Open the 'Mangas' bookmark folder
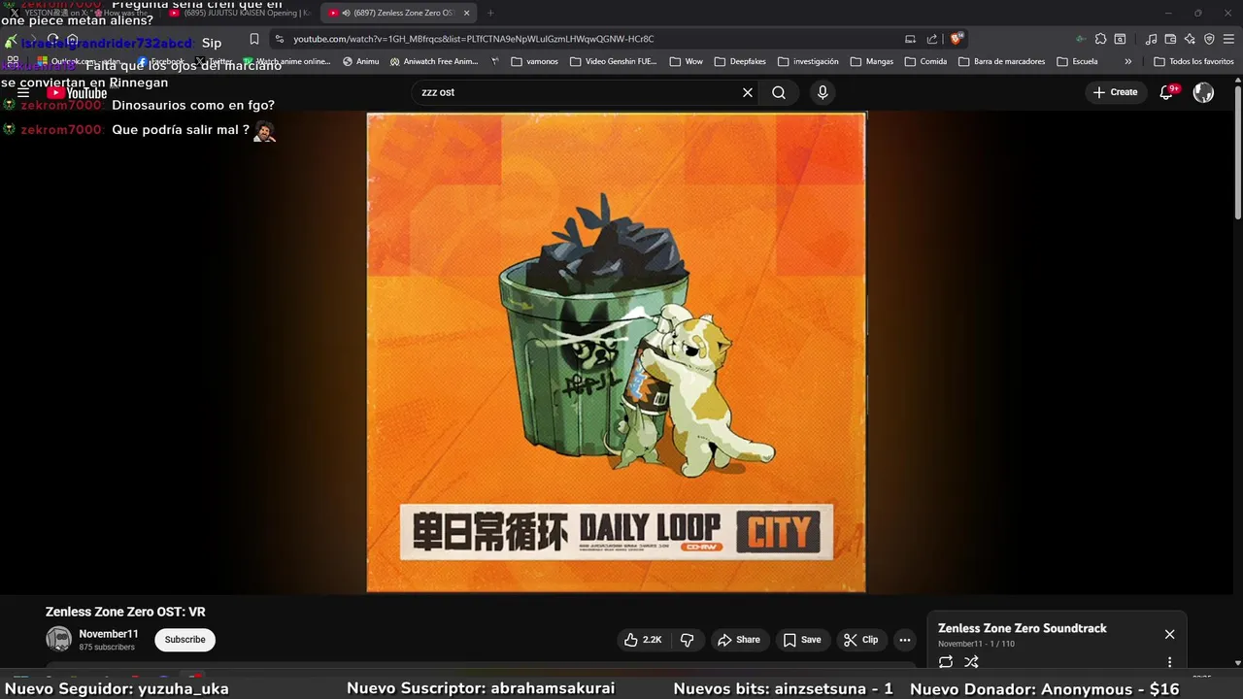Screen dimensions: 1243x699 coord(871,61)
